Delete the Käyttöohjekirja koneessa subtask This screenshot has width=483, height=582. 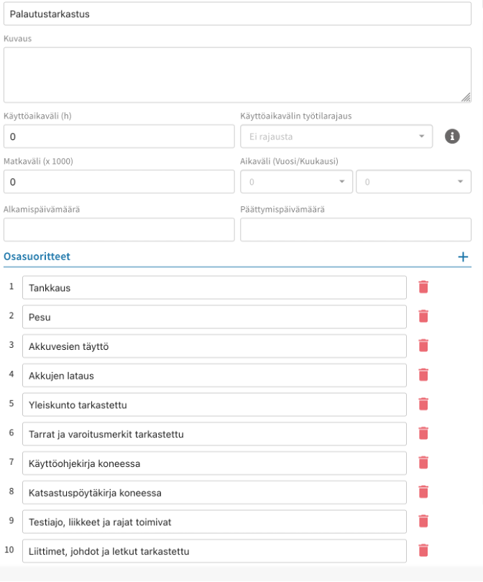(x=423, y=463)
